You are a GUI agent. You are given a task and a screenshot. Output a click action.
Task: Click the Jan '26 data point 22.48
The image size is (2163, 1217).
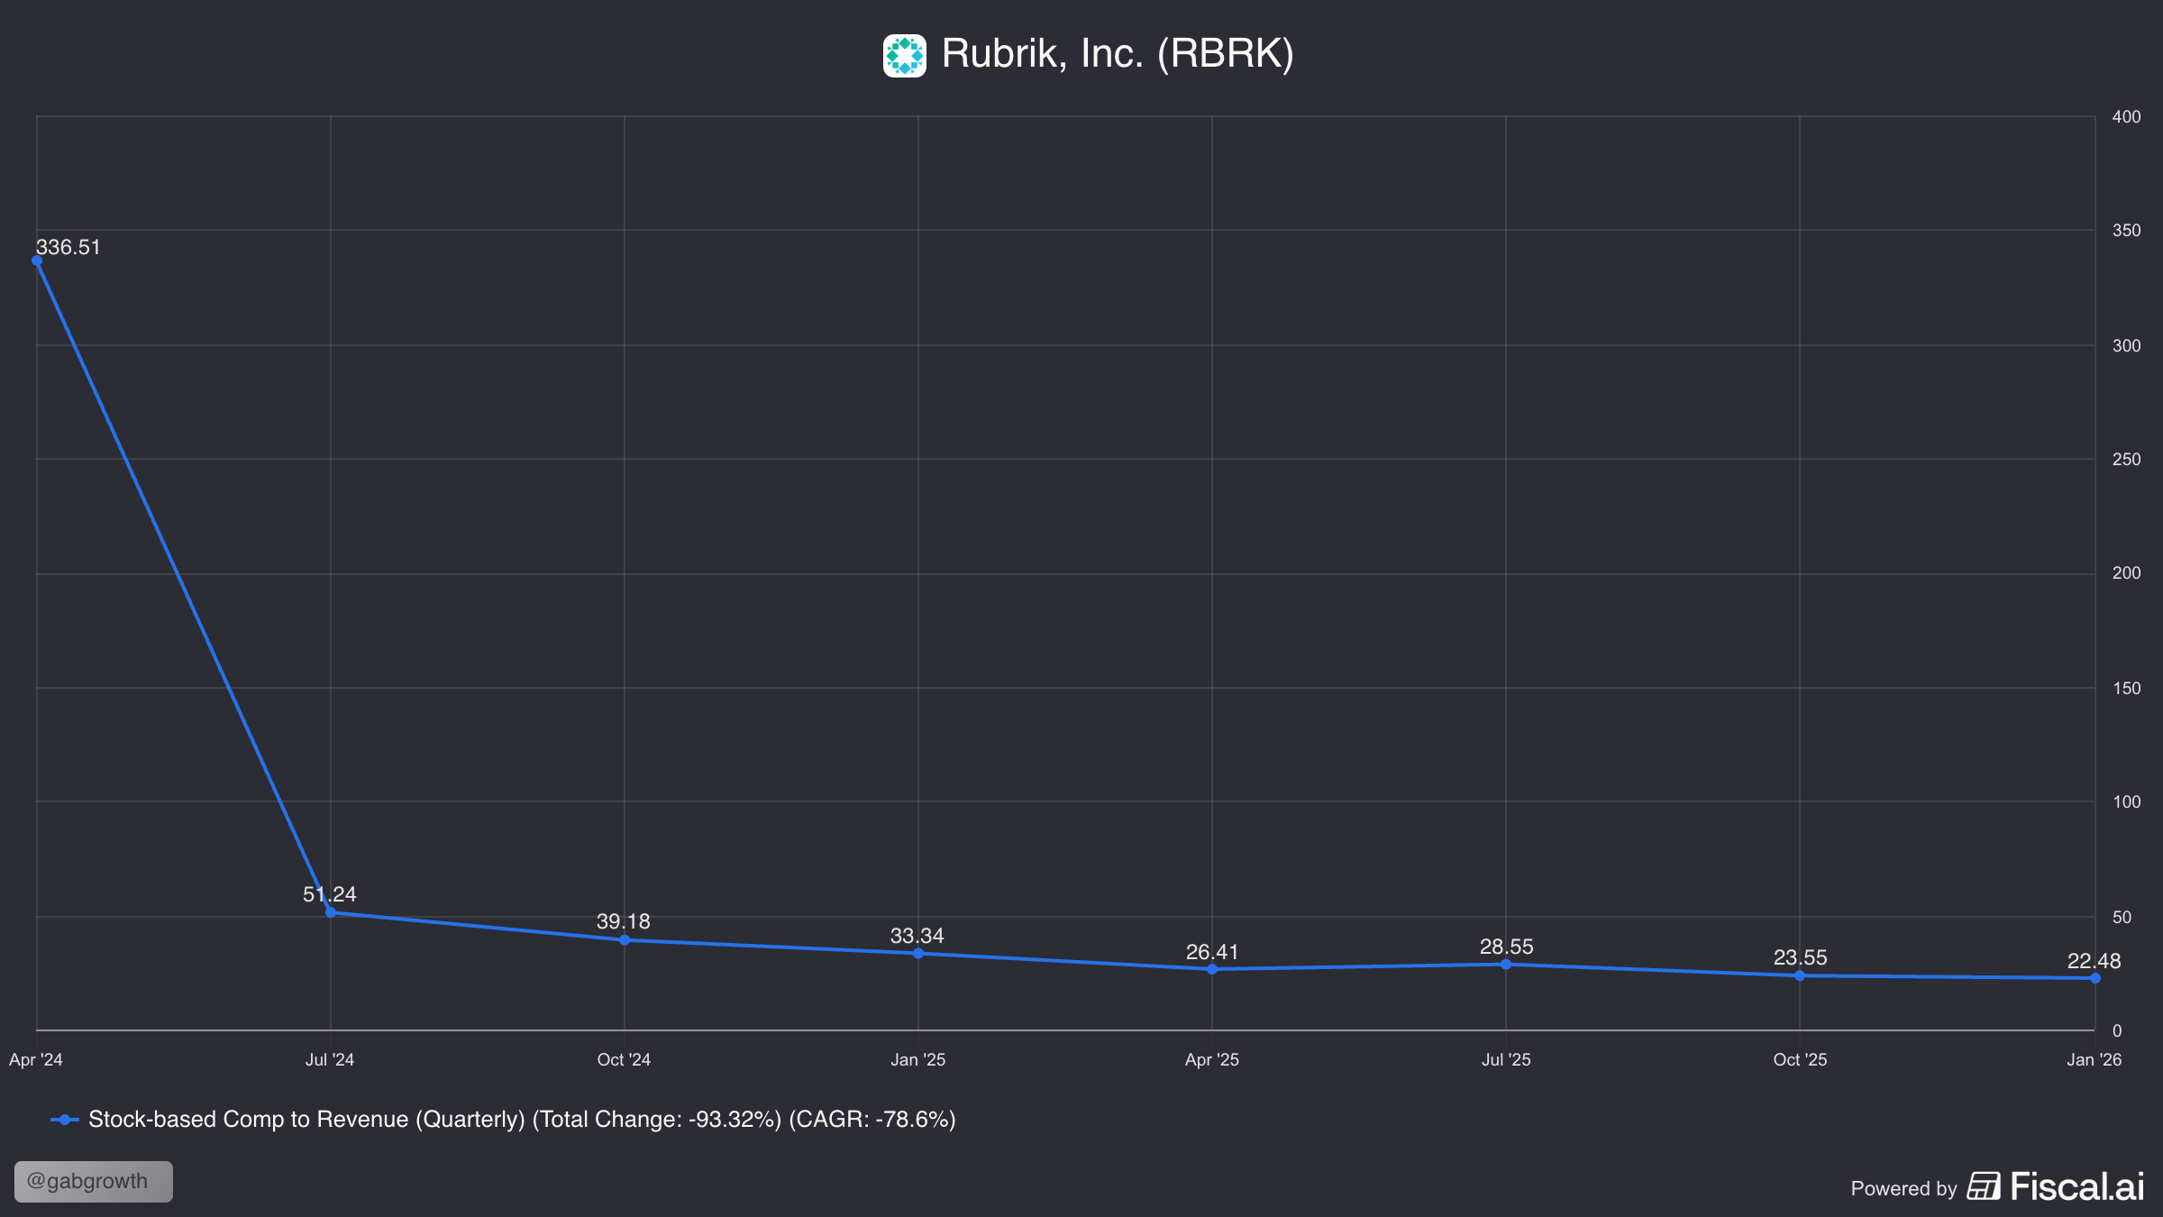coord(2095,978)
